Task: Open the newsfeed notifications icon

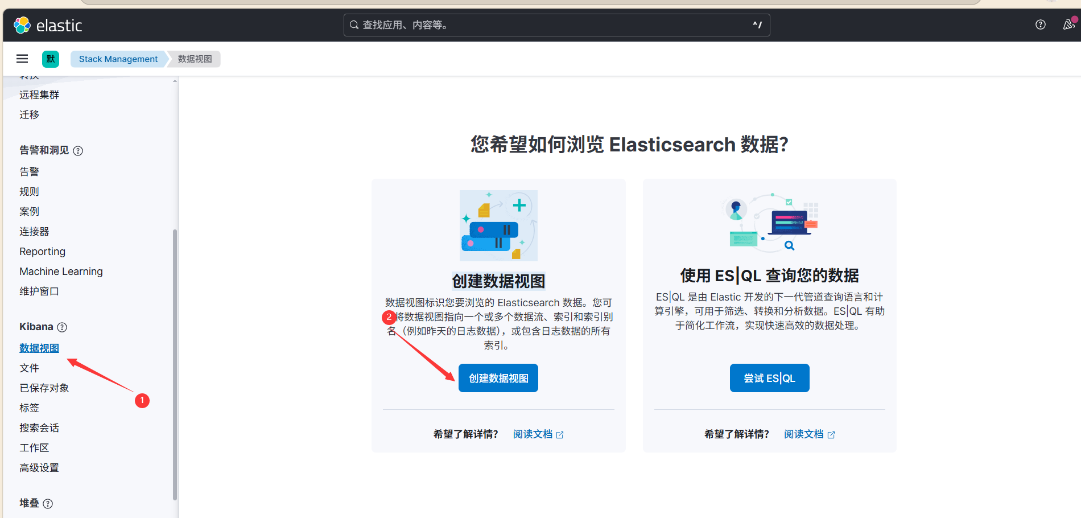Action: 1069,24
